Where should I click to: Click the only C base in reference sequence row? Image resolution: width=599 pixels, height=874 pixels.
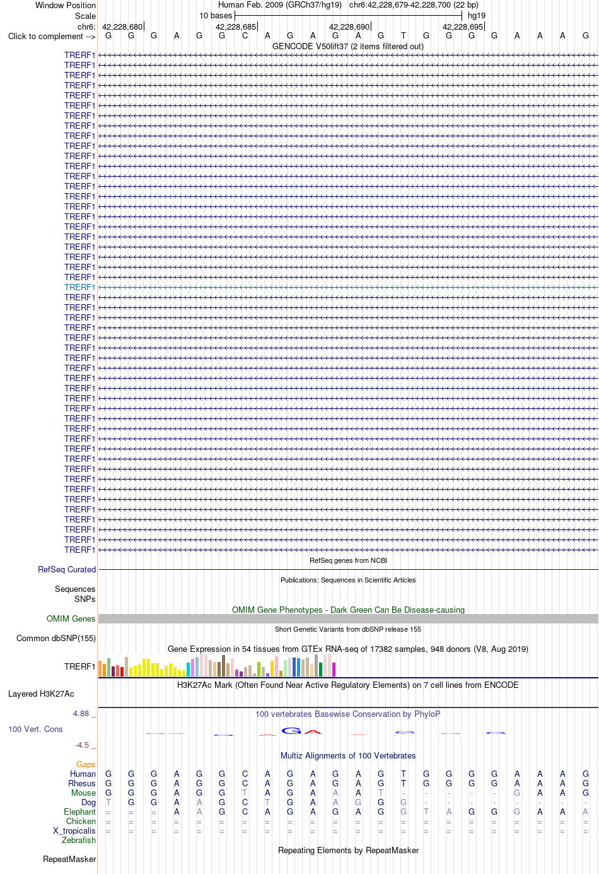[x=245, y=35]
